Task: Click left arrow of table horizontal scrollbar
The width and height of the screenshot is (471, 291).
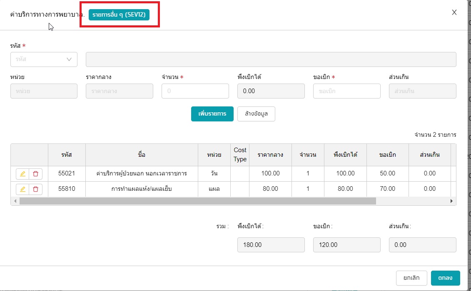Action: point(15,201)
